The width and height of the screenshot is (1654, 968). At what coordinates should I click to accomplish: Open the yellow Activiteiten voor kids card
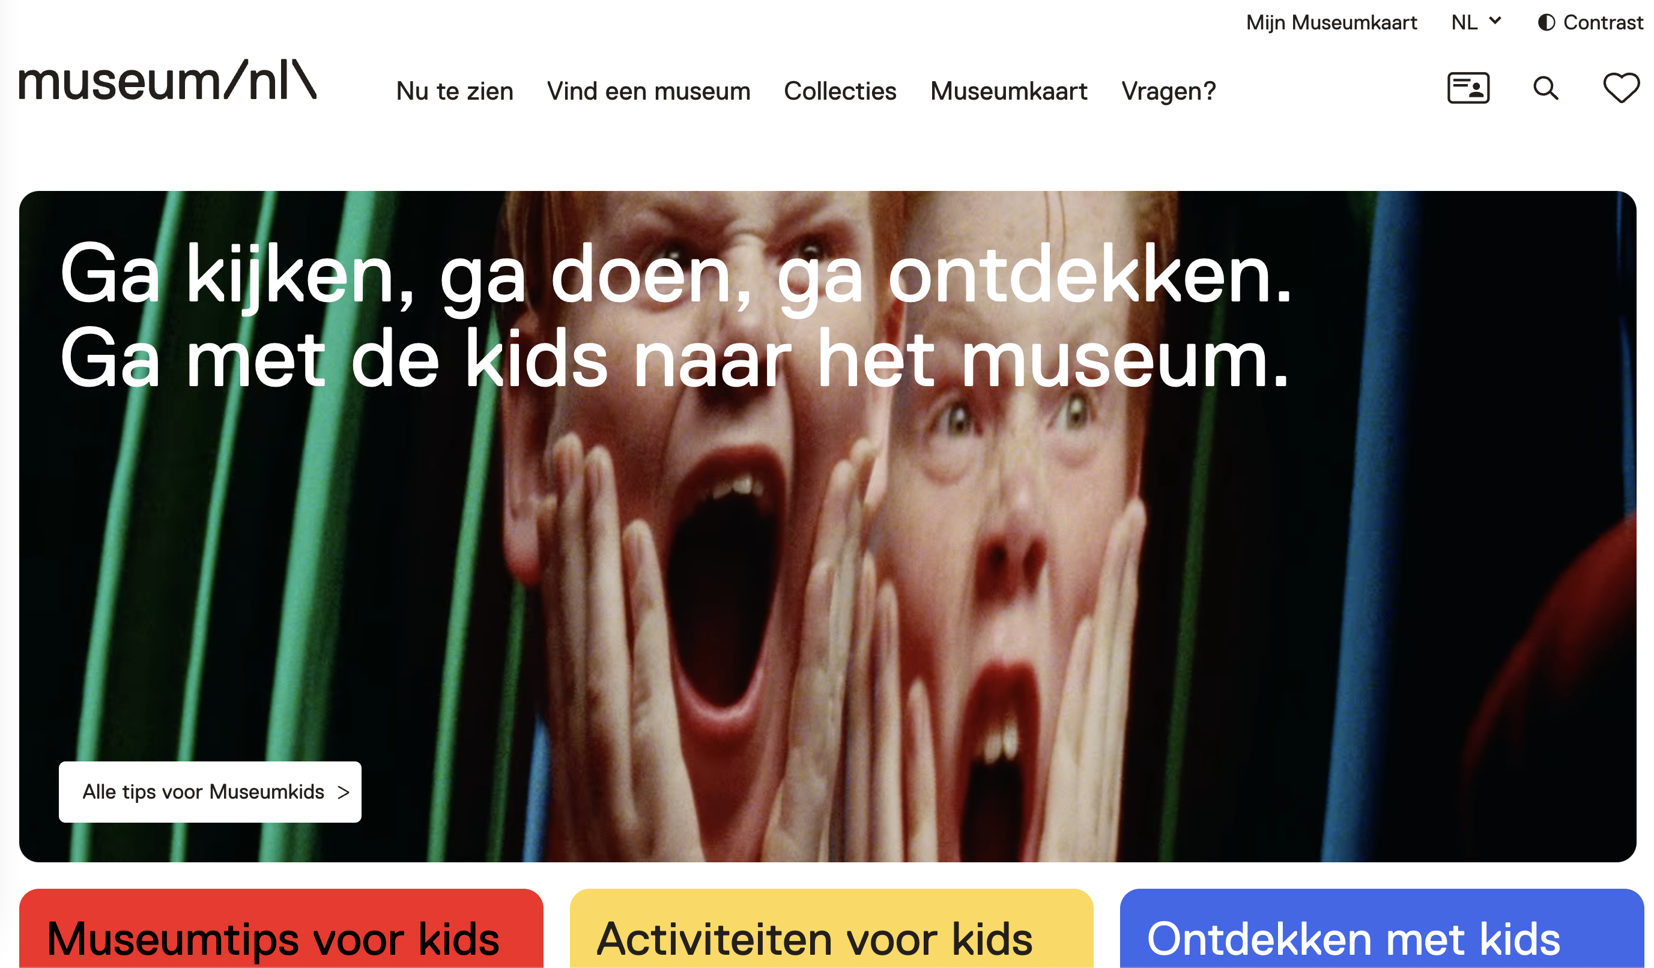[831, 928]
